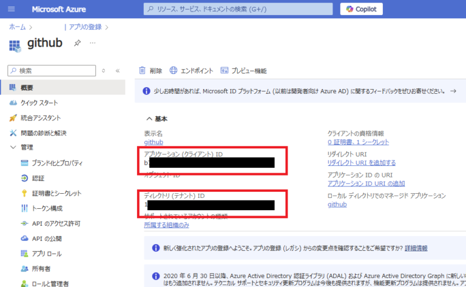This screenshot has height=287, width=466.
Task: Open クイック スタート in sidebar
Action: click(x=40, y=103)
